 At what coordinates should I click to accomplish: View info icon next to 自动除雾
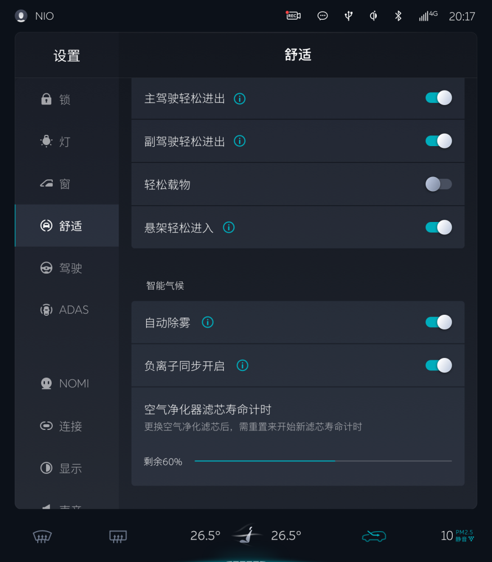pyautogui.click(x=207, y=323)
